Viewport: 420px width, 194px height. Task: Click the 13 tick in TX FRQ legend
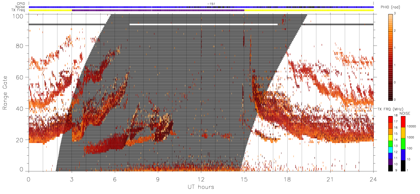point(396,146)
